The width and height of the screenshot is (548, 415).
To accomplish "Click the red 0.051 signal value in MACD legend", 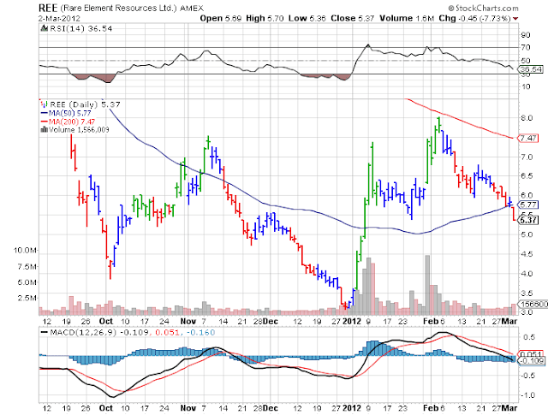I will point(169,332).
